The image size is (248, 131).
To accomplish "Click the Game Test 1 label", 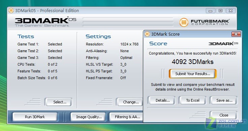I will click(x=28, y=44).
